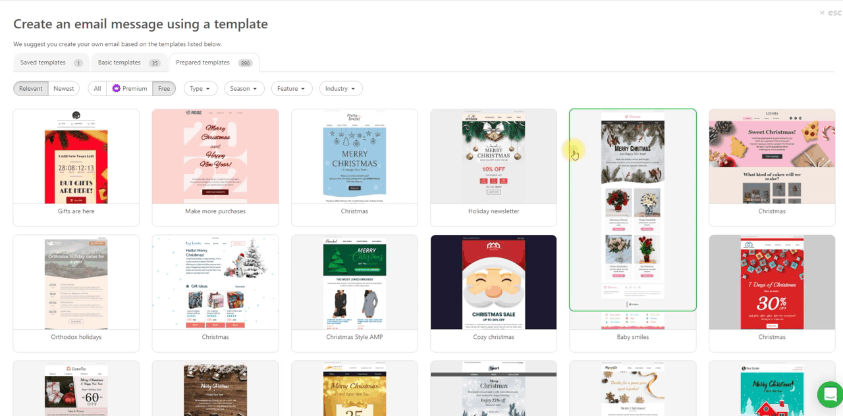The height and width of the screenshot is (416, 843).
Task: Select the Prepared templates tab
Action: (x=214, y=63)
